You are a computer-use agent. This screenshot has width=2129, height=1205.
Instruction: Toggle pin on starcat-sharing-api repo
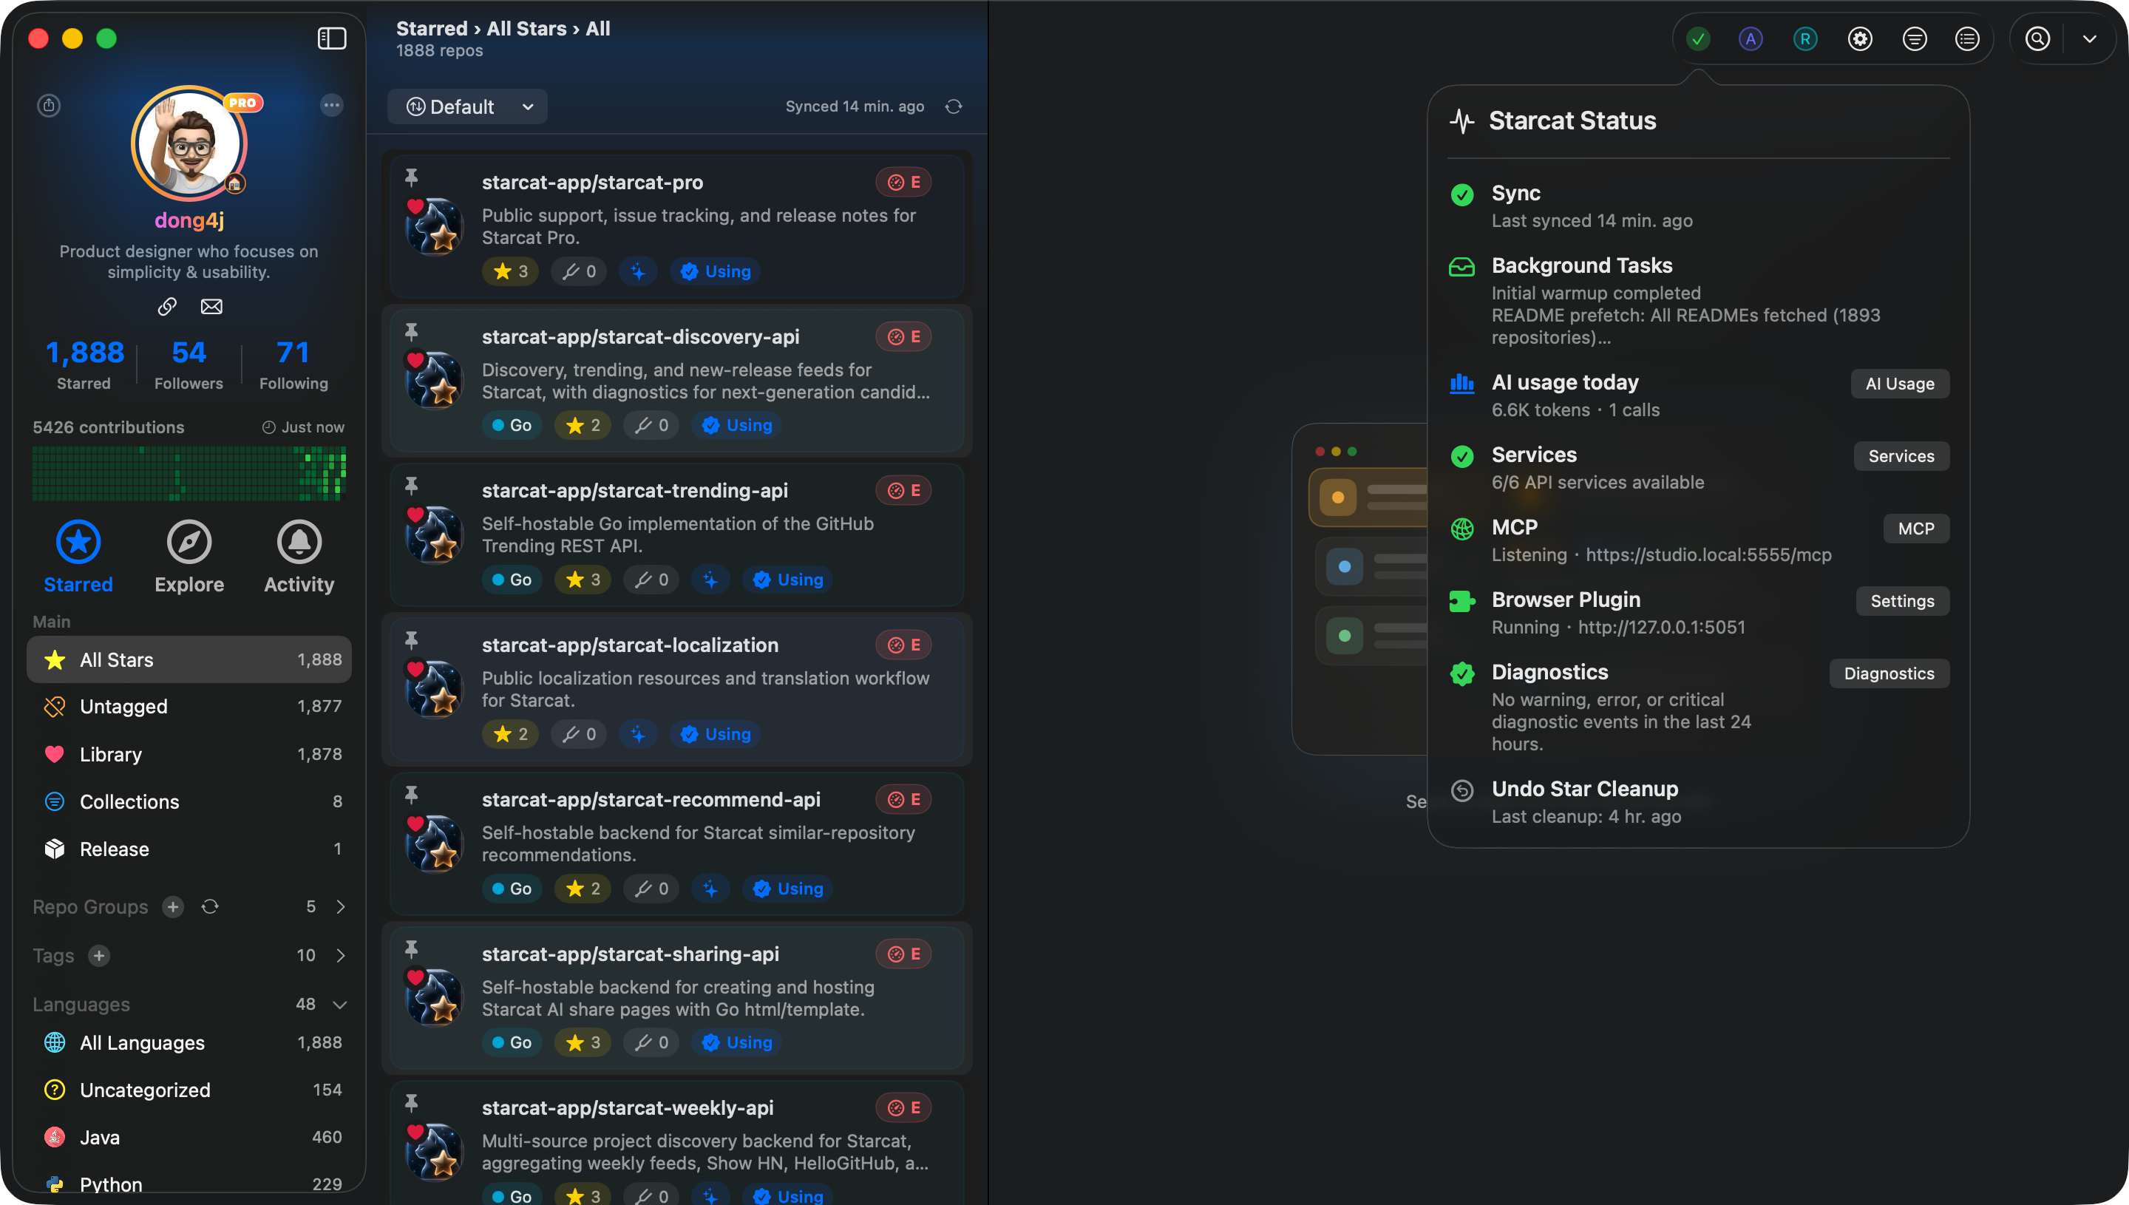coord(411,949)
